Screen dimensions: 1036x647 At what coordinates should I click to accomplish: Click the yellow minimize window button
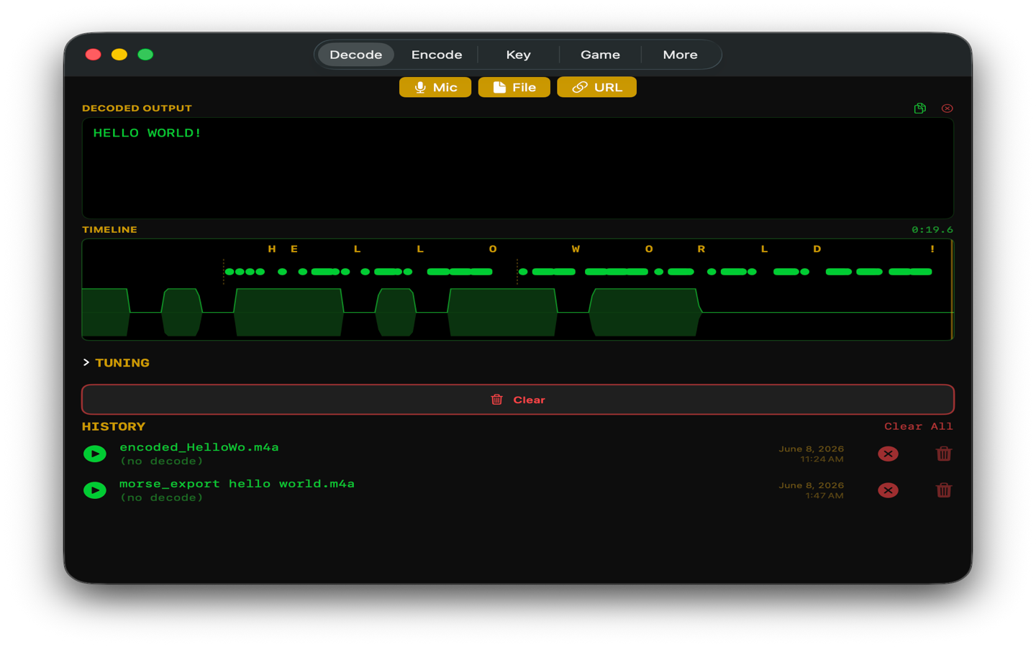click(x=119, y=55)
